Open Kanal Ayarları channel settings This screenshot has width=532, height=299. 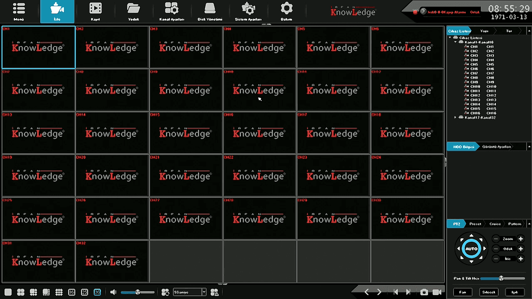coord(171,11)
